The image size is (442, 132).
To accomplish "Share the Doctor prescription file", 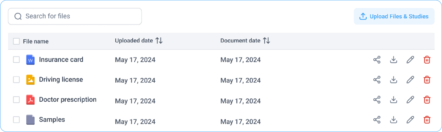I will pos(377,100).
